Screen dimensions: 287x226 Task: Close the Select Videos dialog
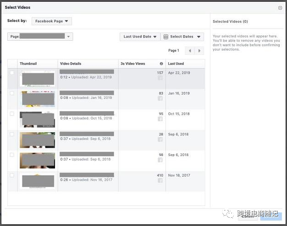pyautogui.click(x=280, y=8)
